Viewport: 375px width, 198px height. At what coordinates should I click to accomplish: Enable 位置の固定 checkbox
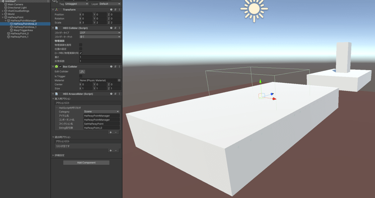pos(81,49)
